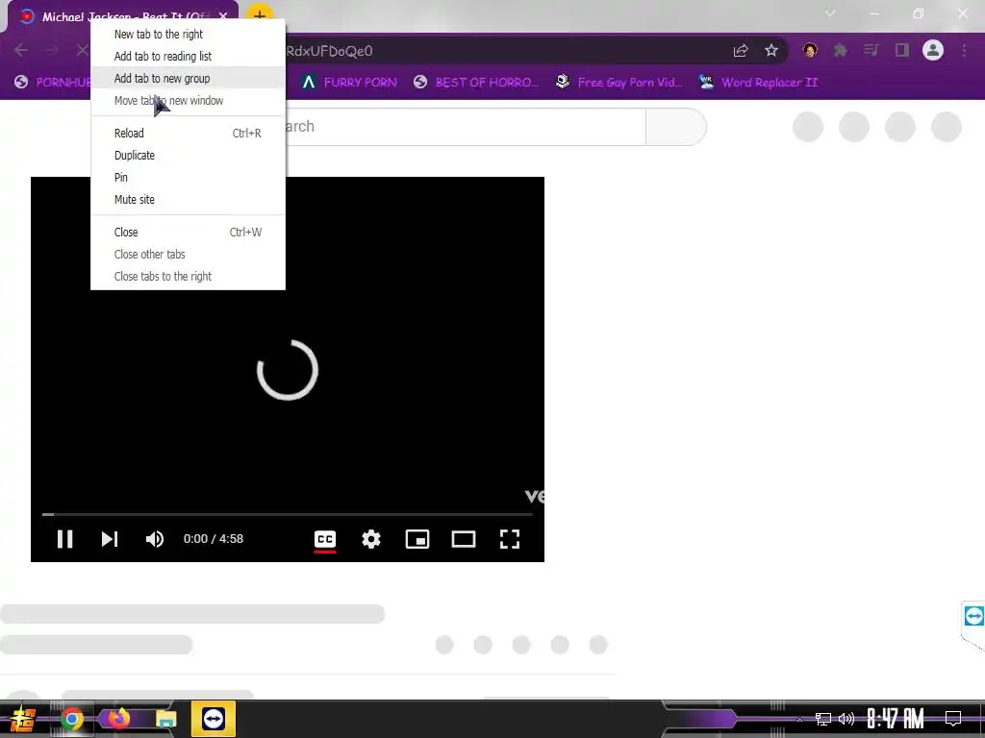Viewport: 985px width, 738px height.
Task: Toggle closed captions CC button
Action: pyautogui.click(x=325, y=539)
